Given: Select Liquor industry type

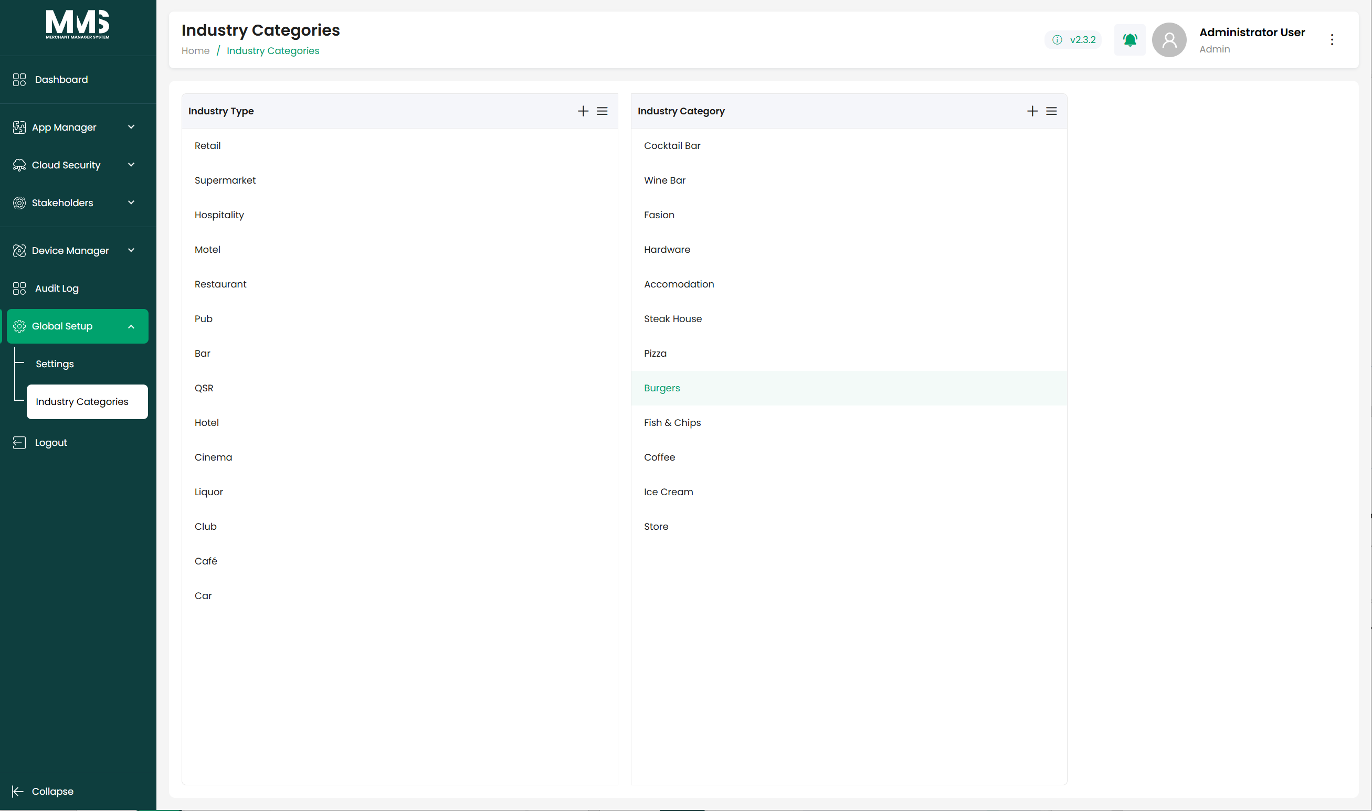Looking at the screenshot, I should click(399, 492).
